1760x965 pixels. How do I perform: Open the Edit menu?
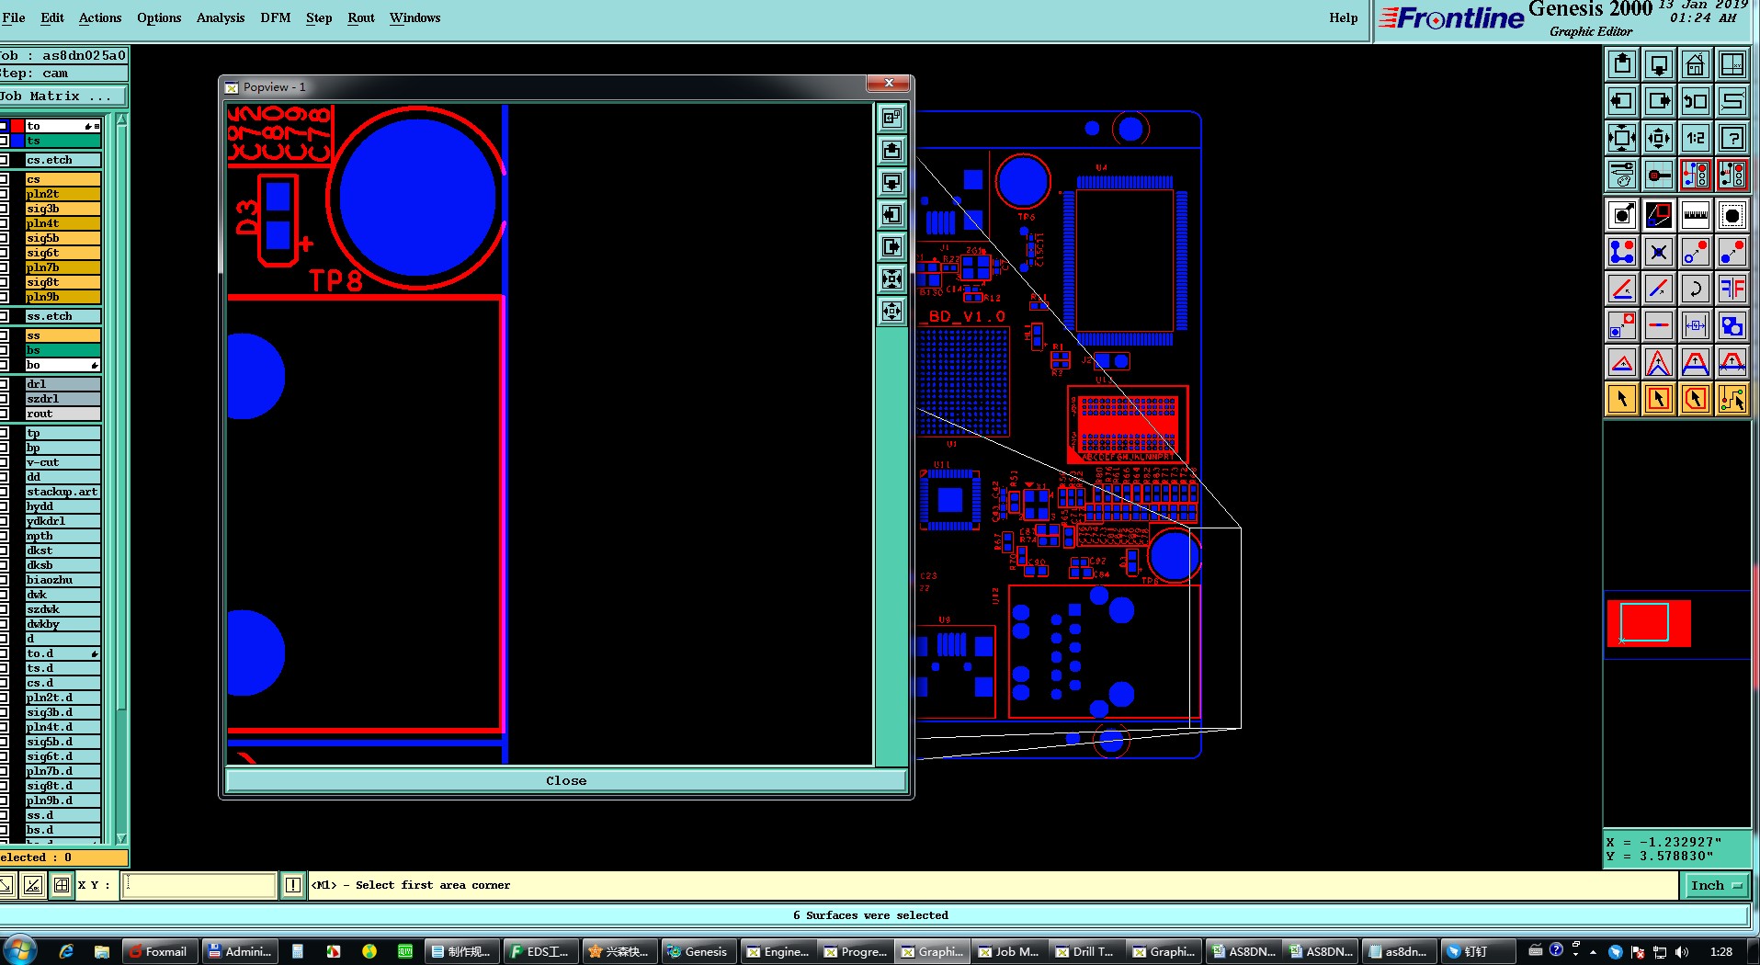coord(52,17)
